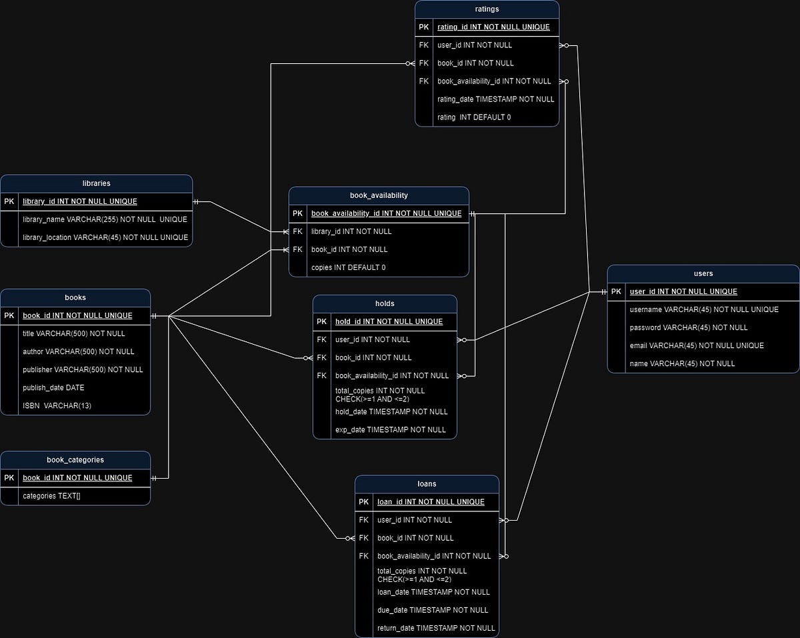Click book_availability_id INT NOT NULL in ratings table
This screenshot has height=638, width=800.
point(487,81)
